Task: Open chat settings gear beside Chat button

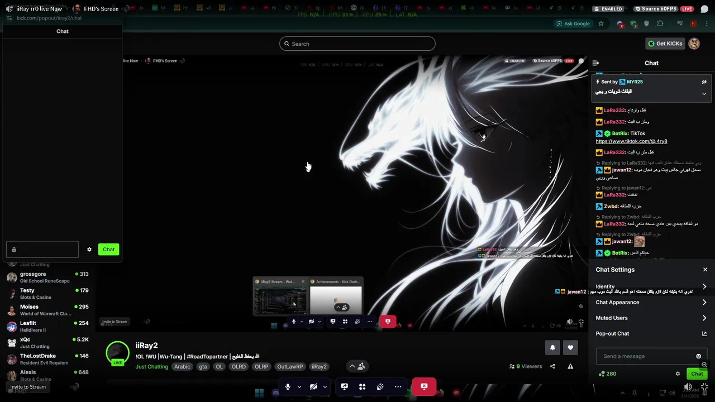Action: pos(678,374)
